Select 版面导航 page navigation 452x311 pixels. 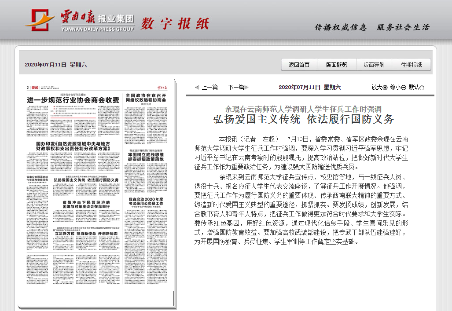tap(374, 65)
